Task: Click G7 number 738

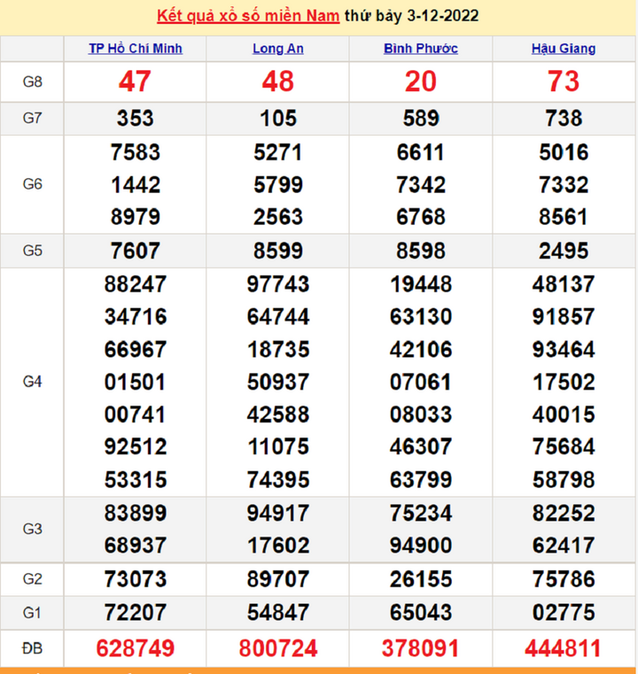Action: point(564,118)
